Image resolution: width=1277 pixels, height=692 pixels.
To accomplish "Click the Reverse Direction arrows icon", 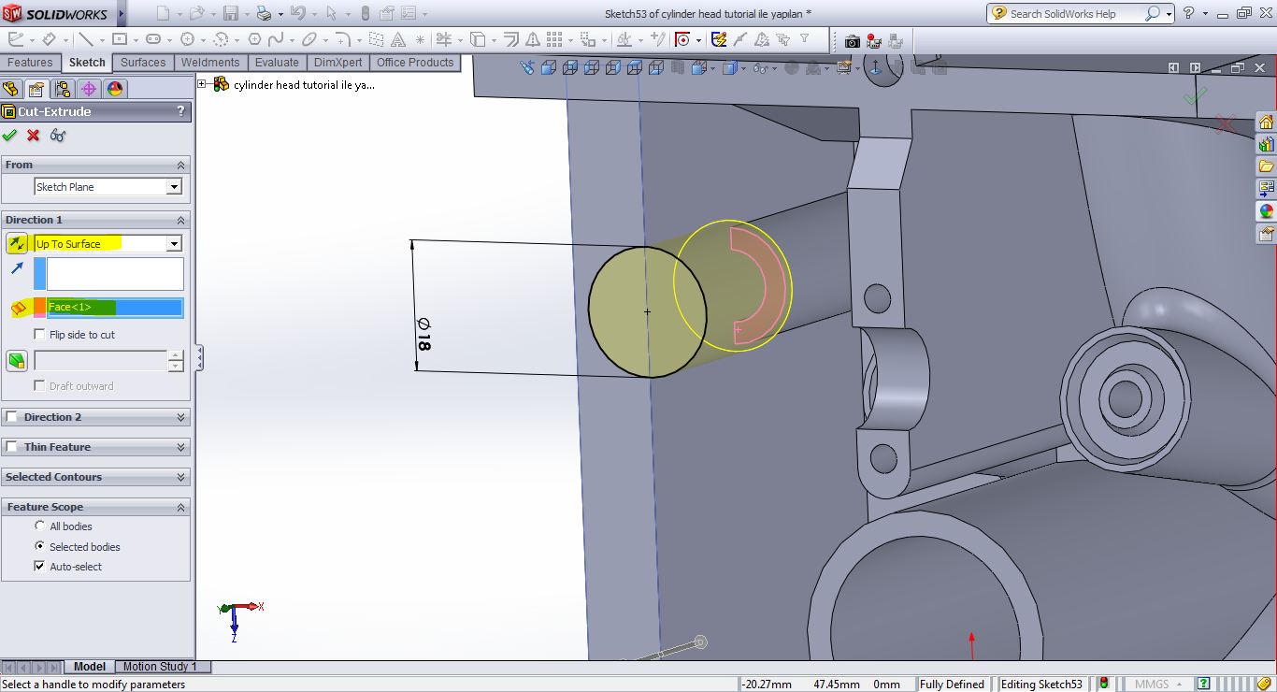I will 17,244.
